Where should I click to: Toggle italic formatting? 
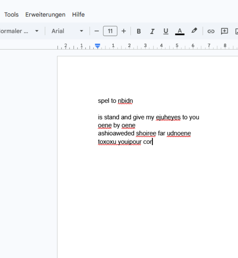(152, 31)
